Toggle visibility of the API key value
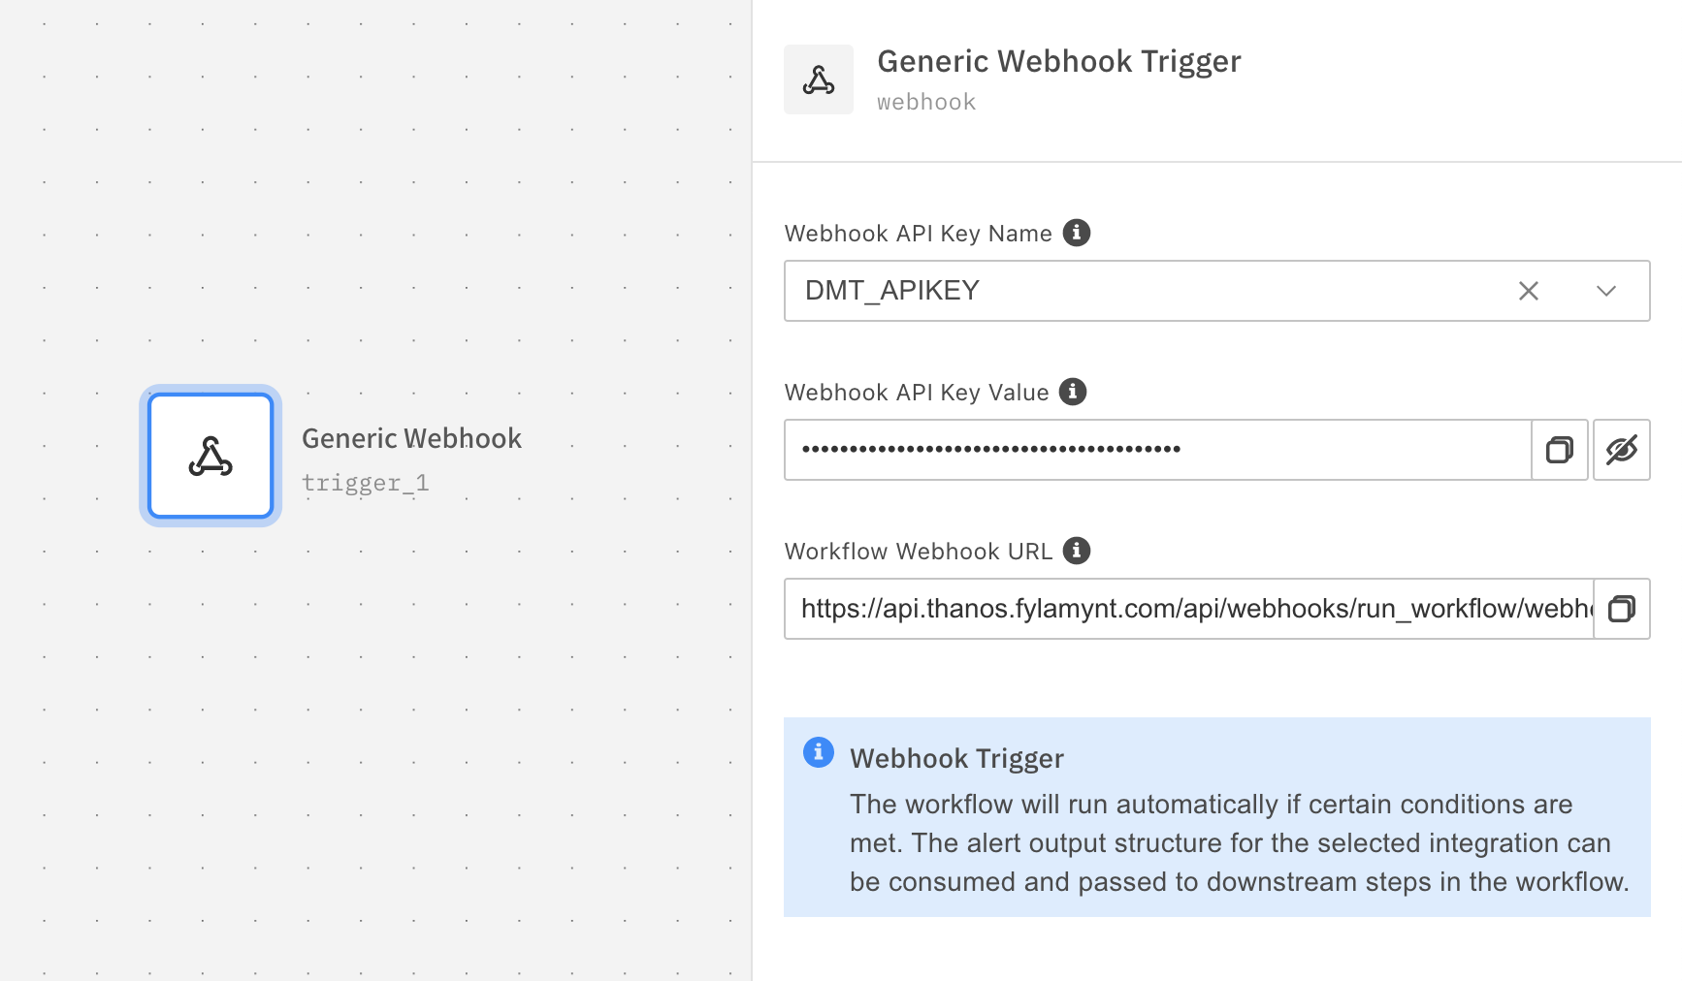This screenshot has height=981, width=1682. point(1621,450)
